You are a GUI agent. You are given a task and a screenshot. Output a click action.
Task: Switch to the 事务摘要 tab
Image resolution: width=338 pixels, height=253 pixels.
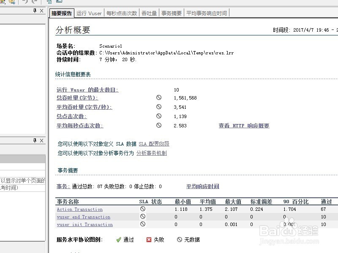point(171,13)
